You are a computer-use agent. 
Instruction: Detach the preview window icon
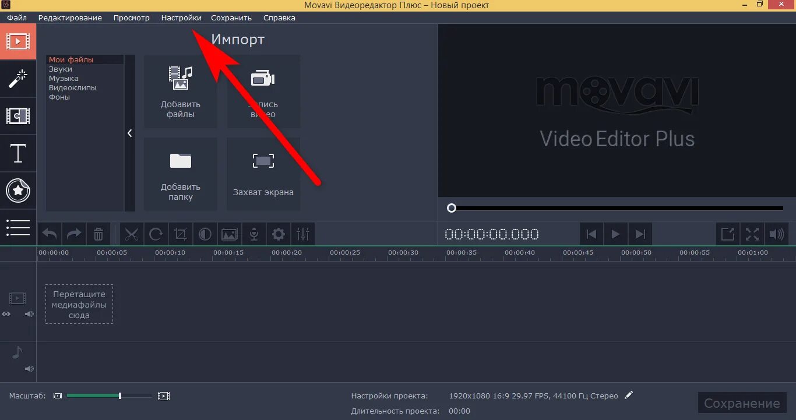coord(728,234)
